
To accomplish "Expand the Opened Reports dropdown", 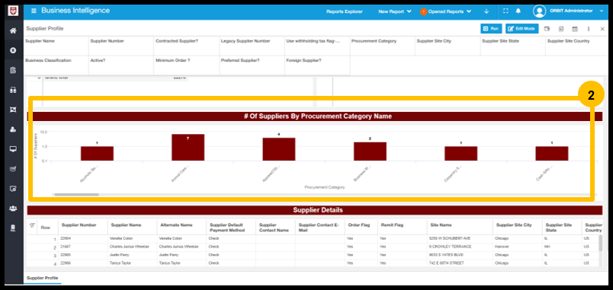I will (446, 11).
